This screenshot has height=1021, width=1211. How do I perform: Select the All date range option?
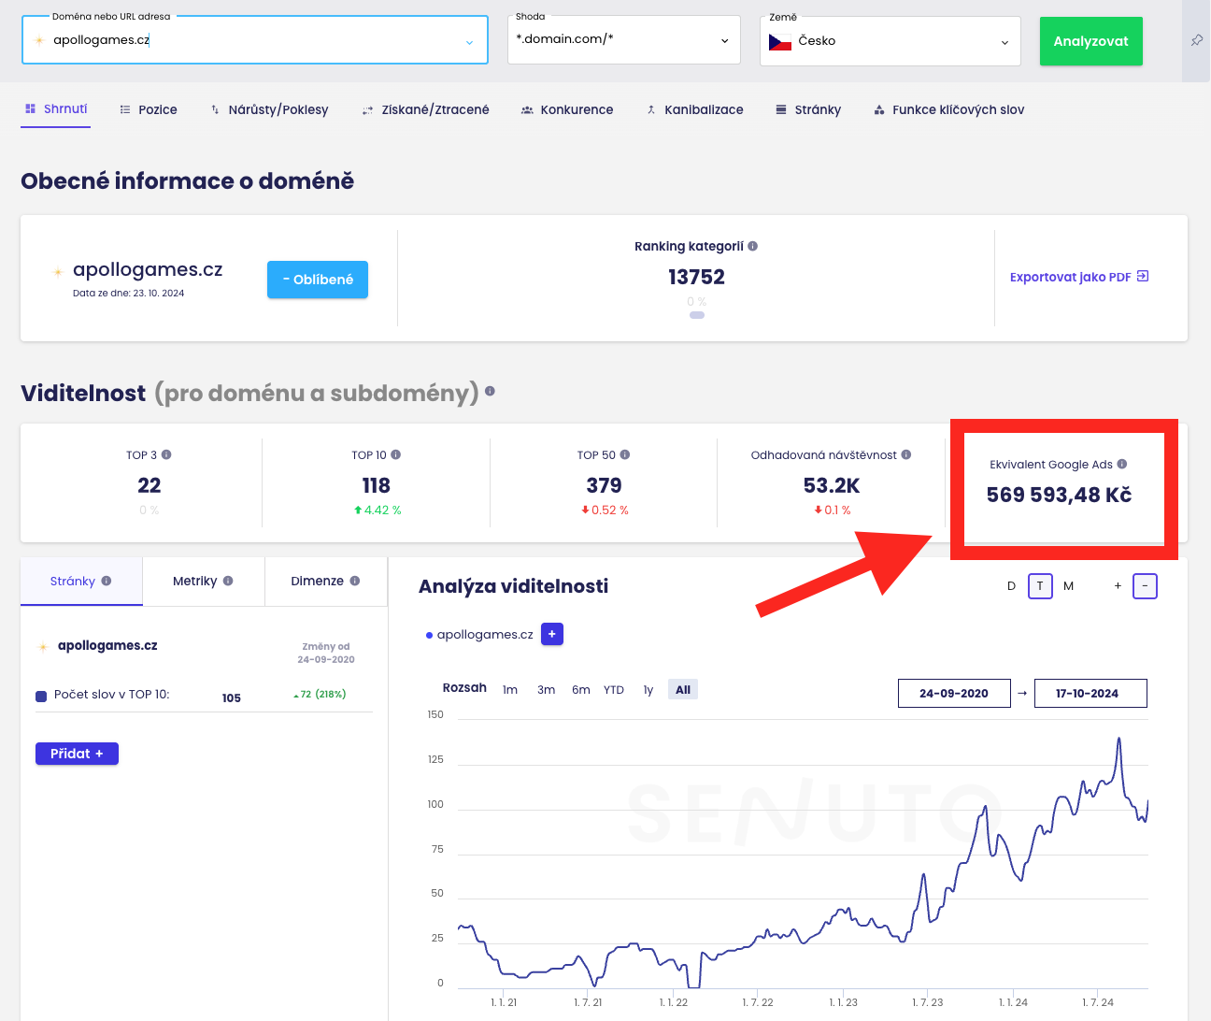tap(683, 689)
